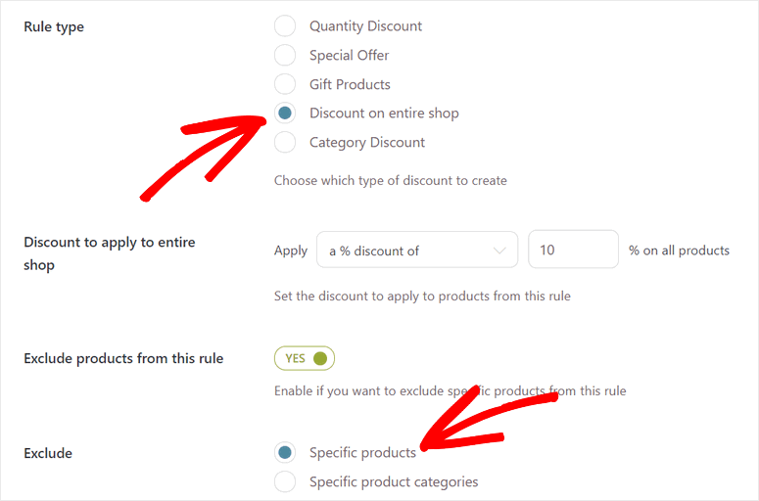Image resolution: width=759 pixels, height=501 pixels.
Task: Click the Category Discount label text
Action: pyautogui.click(x=366, y=142)
